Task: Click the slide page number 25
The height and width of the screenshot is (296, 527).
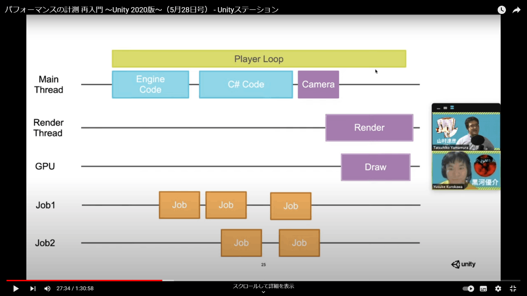Action: 263,265
